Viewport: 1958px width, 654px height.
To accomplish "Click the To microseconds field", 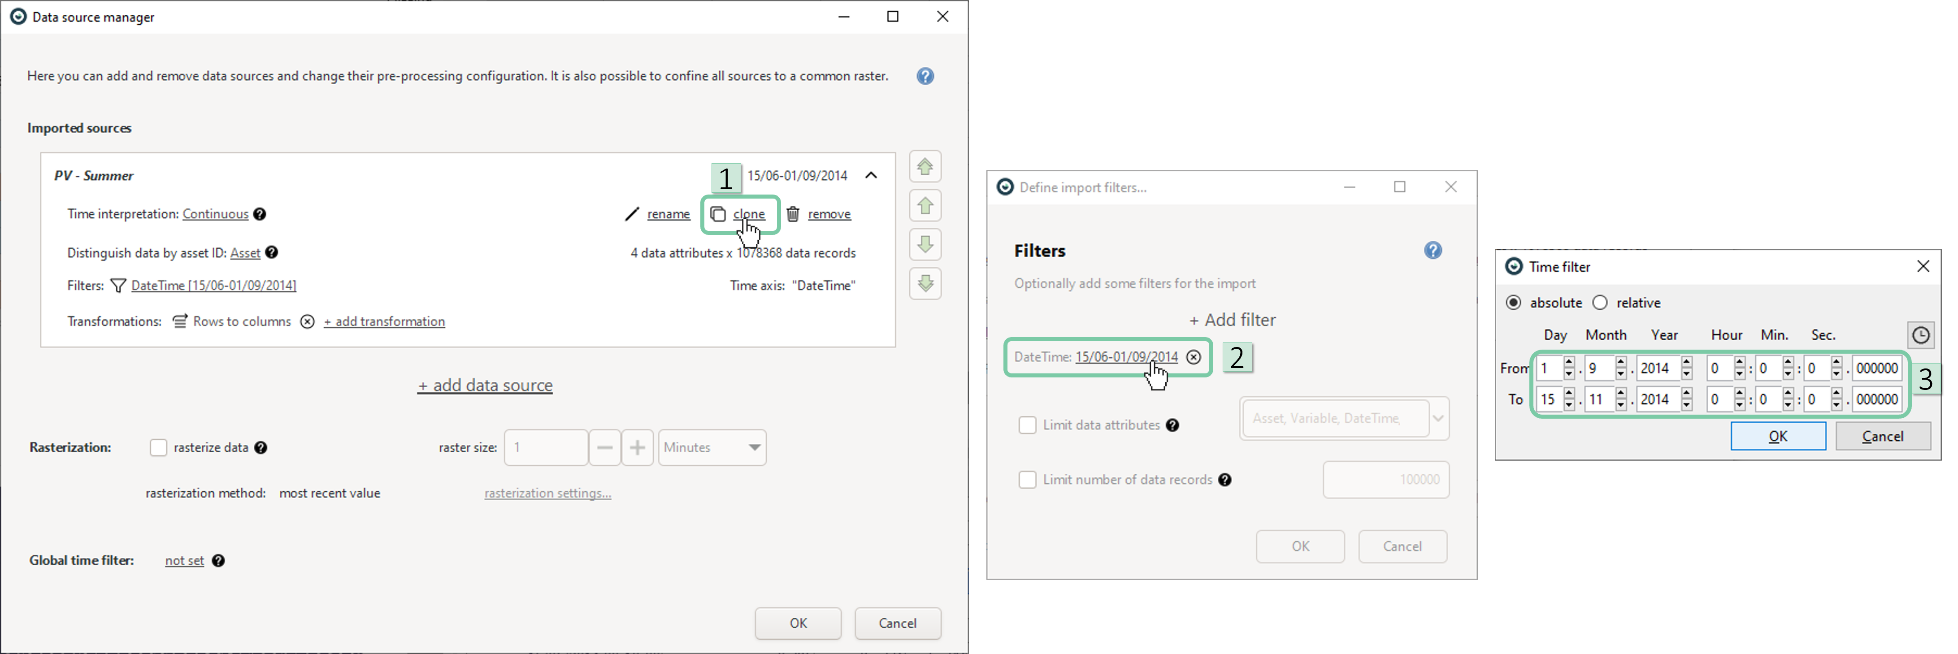I will coord(1877,399).
